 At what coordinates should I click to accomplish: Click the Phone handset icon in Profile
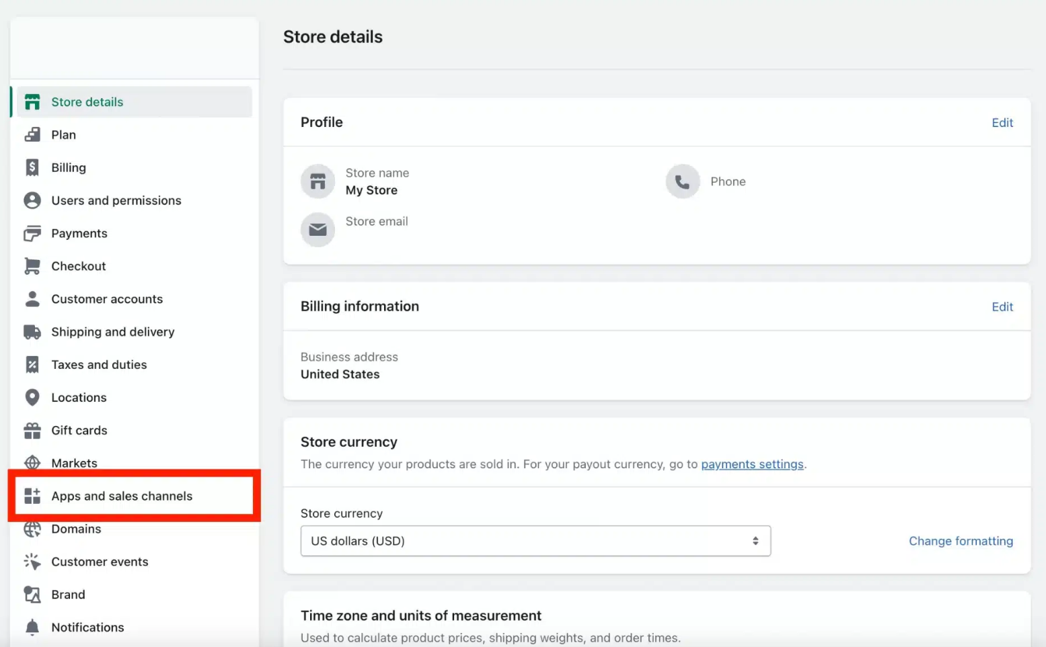(x=683, y=181)
